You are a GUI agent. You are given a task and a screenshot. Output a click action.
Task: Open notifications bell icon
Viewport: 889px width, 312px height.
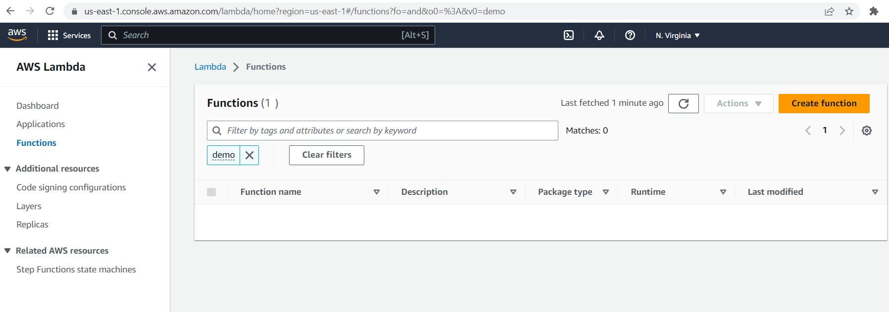coord(599,35)
